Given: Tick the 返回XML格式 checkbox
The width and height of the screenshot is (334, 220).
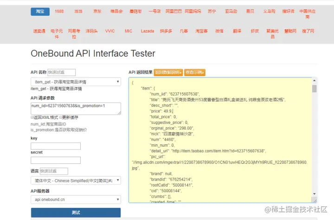Looking at the screenshot, I should (x=32, y=117).
